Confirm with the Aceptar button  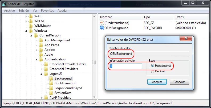coord(157,82)
